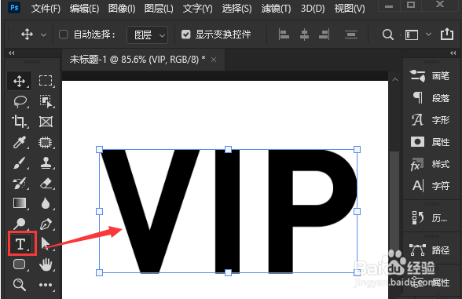Open the 滤镜(T) menu
Image resolution: width=462 pixels, height=299 pixels.
(x=276, y=8)
